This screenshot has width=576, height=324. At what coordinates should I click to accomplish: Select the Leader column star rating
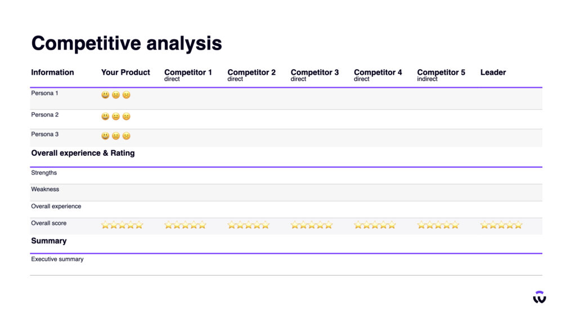[x=501, y=225]
